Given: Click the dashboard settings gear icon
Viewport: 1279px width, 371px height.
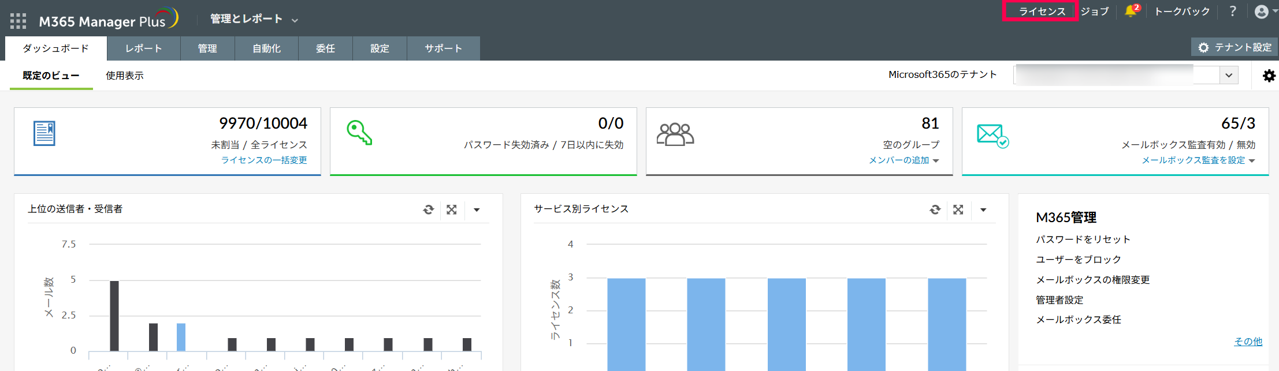Looking at the screenshot, I should point(1269,76).
